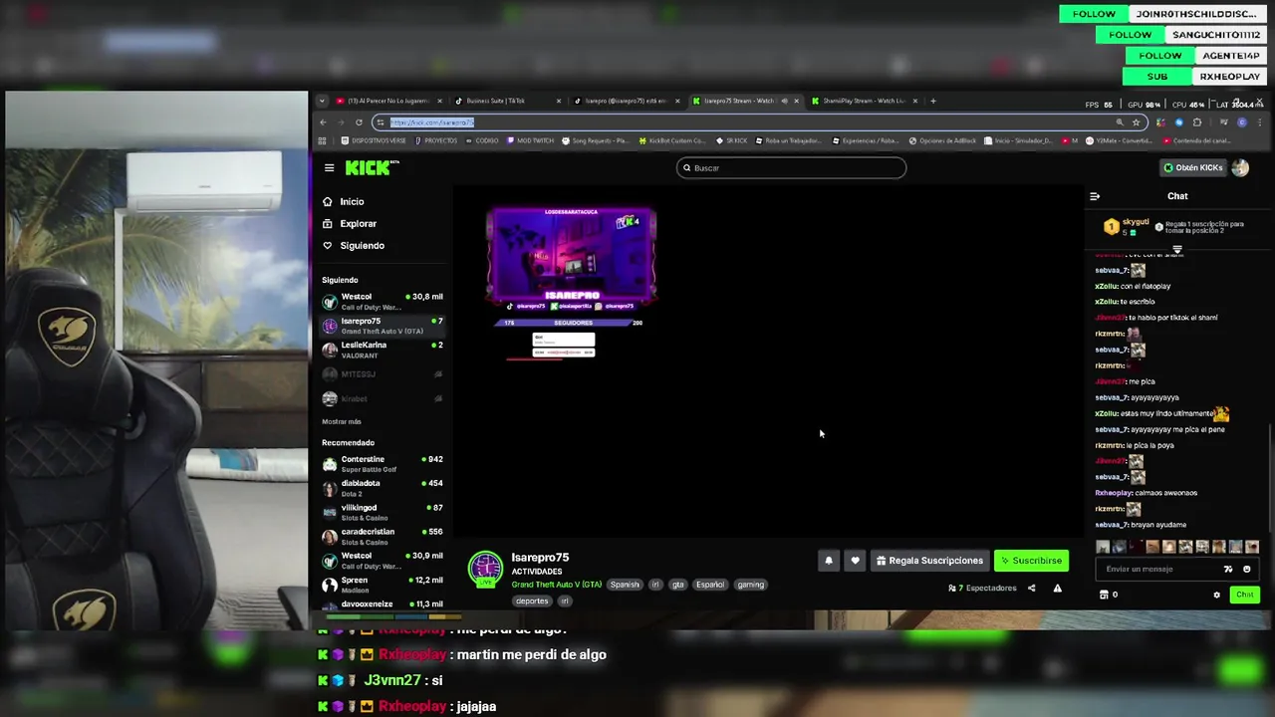Go to Inicio in the sidebar
The image size is (1275, 717).
(x=344, y=201)
